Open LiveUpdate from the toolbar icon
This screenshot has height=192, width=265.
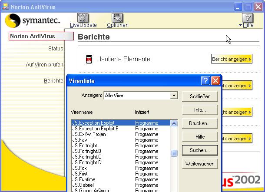83,18
